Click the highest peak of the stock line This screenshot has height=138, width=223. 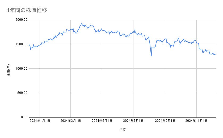point(81,23)
